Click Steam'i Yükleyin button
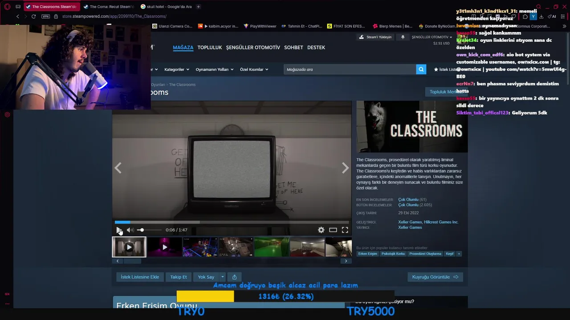The width and height of the screenshot is (570, 320). point(375,37)
